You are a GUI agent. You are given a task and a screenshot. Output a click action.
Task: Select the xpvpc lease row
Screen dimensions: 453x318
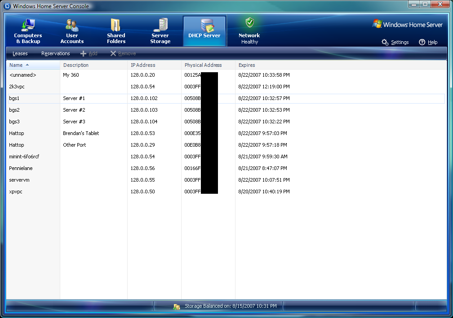(x=226, y=192)
